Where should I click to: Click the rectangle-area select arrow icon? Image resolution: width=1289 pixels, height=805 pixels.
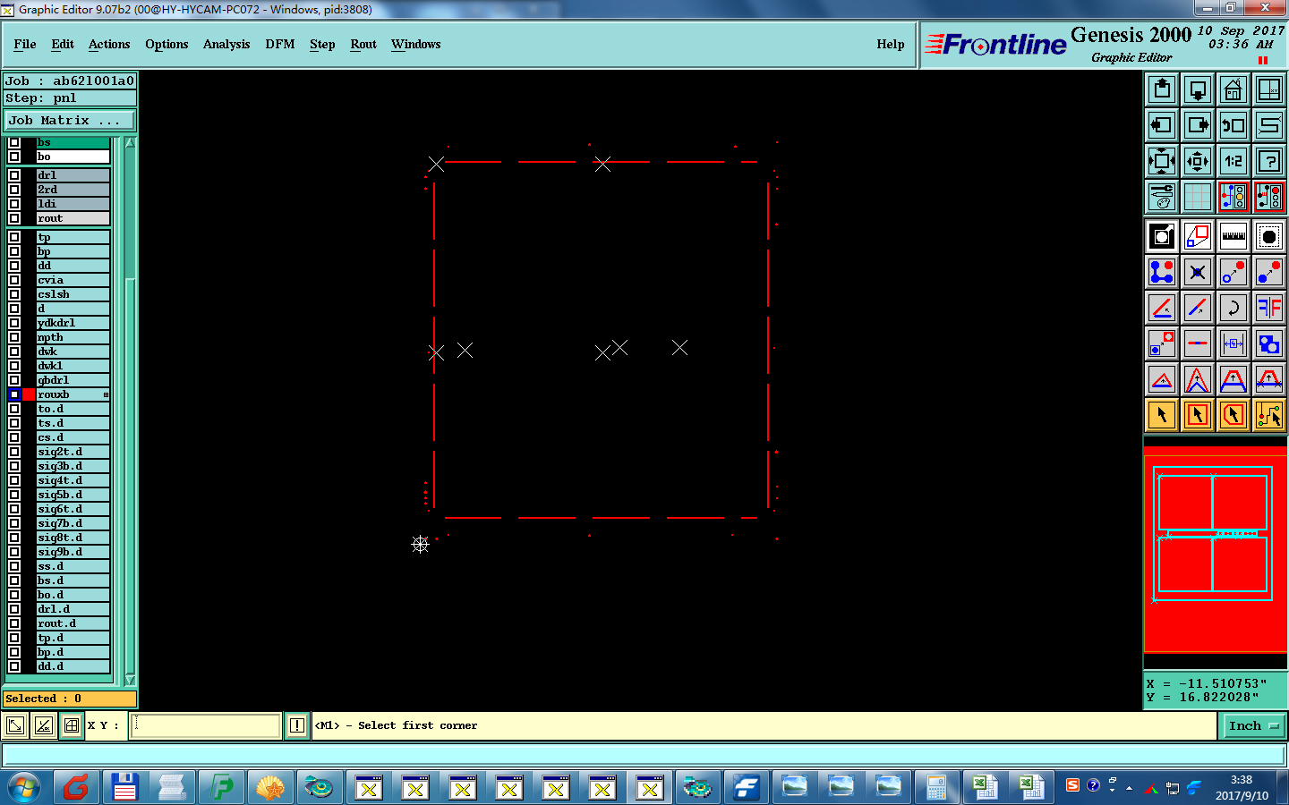(1198, 415)
